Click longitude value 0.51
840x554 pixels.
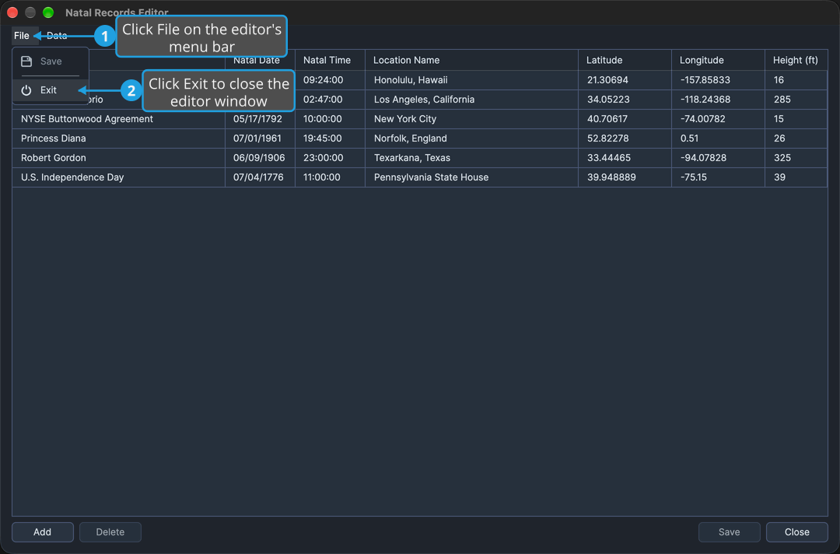(x=718, y=138)
